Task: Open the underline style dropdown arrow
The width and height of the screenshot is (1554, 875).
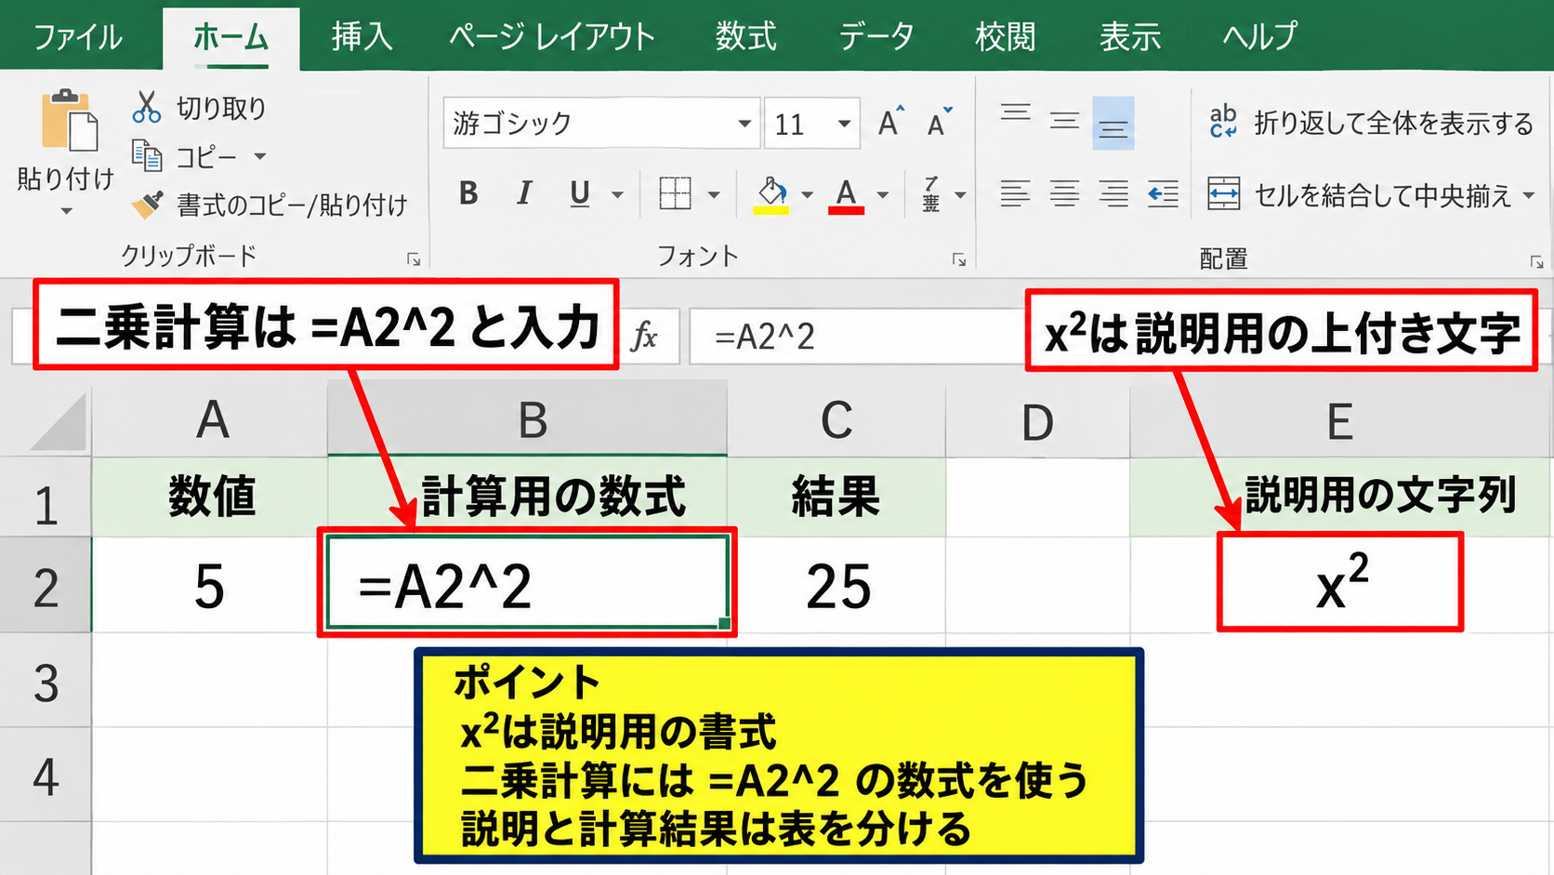Action: click(617, 194)
